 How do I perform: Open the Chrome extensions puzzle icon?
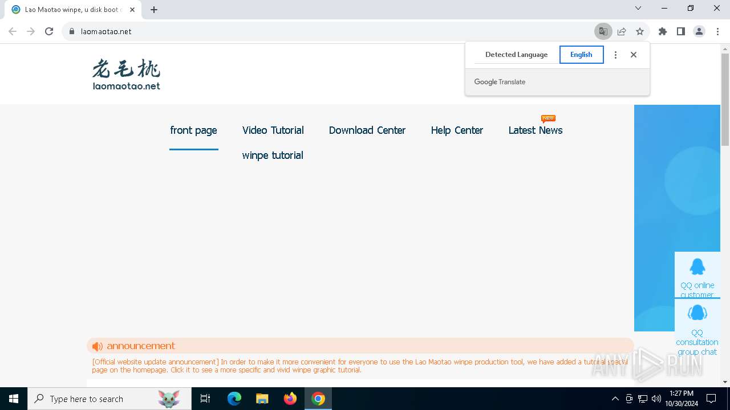coord(663,31)
